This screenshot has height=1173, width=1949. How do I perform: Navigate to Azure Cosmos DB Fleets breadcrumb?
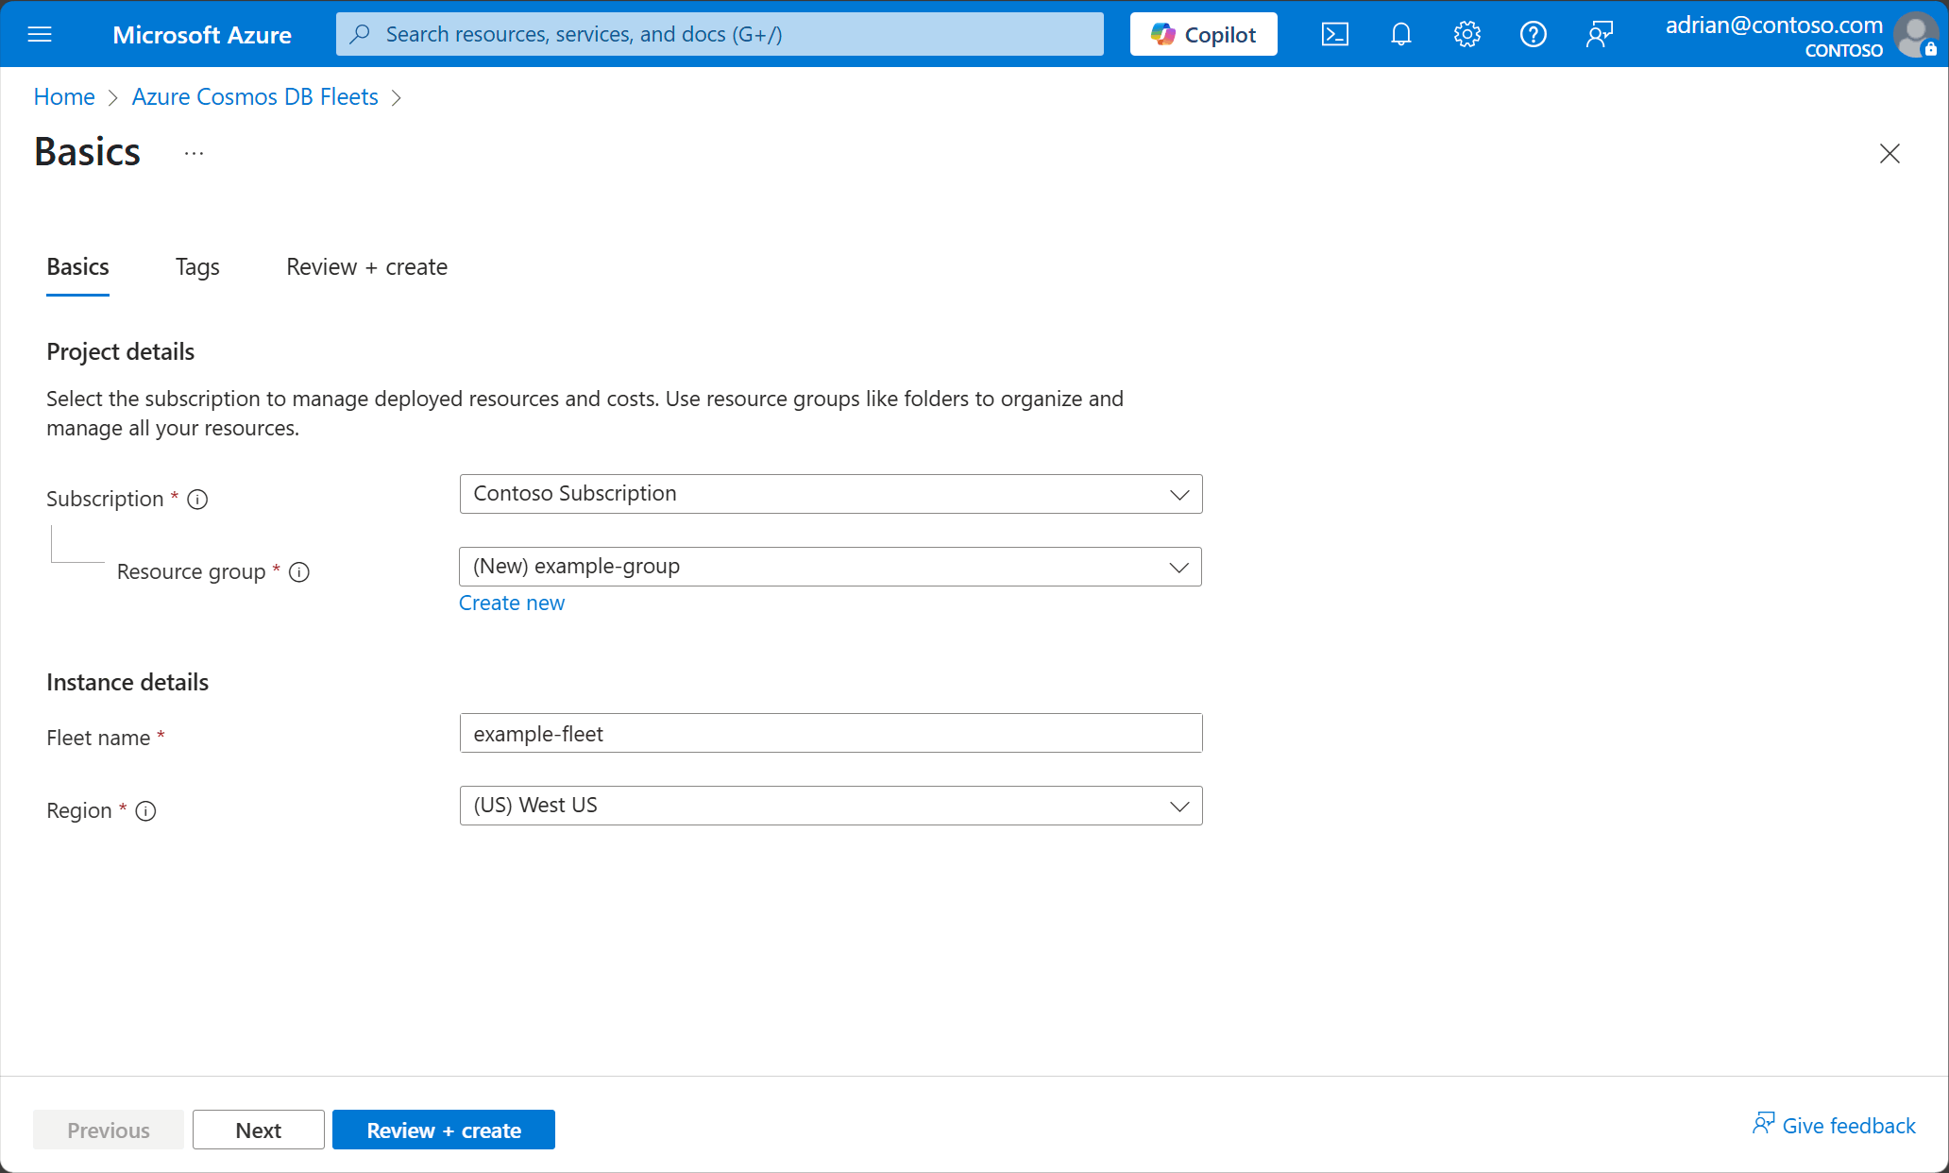click(254, 96)
